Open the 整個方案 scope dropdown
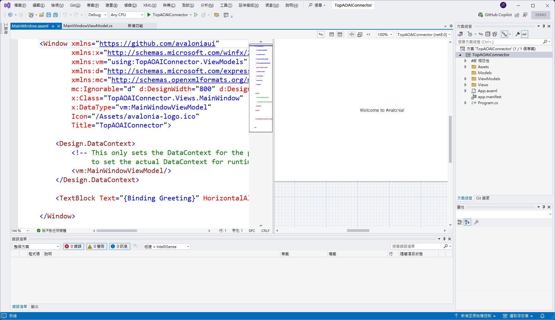Viewport: 555px width, 320px height. pyautogui.click(x=36, y=246)
